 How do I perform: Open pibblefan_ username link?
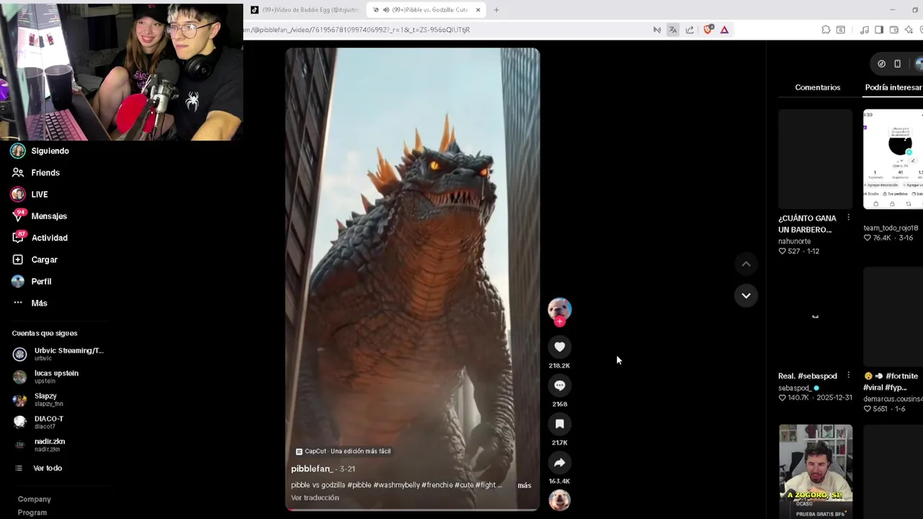312,469
